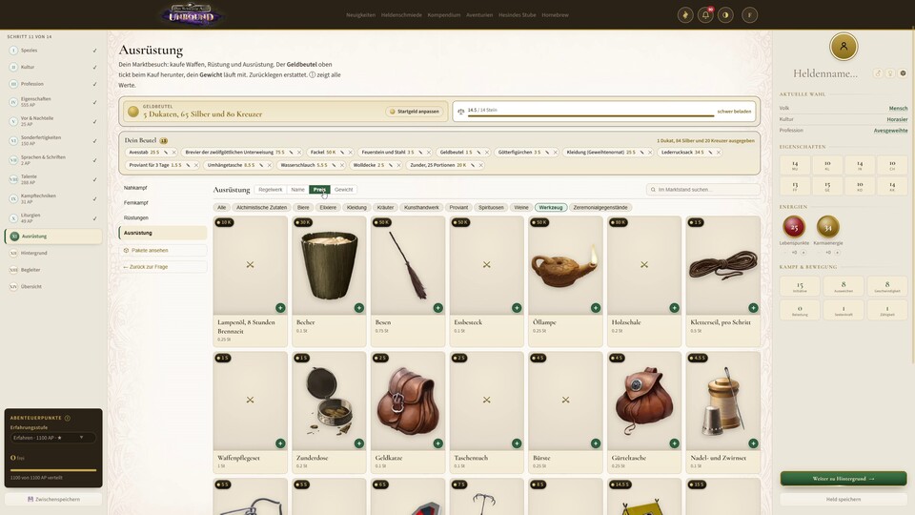Add Zunderdose with the plus icon
915x515 pixels.
pos(359,443)
